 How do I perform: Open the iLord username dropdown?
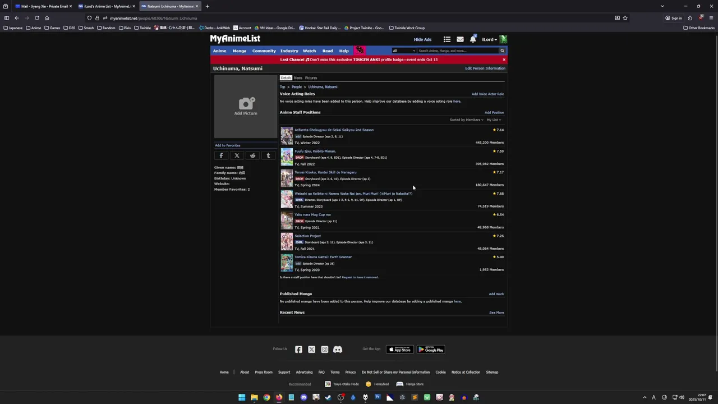489,39
